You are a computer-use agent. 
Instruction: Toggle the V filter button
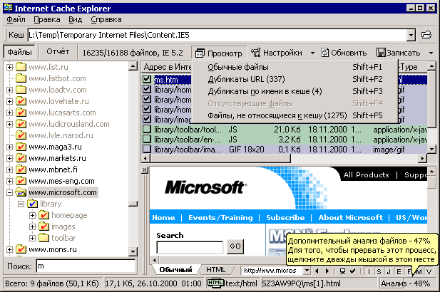429,271
